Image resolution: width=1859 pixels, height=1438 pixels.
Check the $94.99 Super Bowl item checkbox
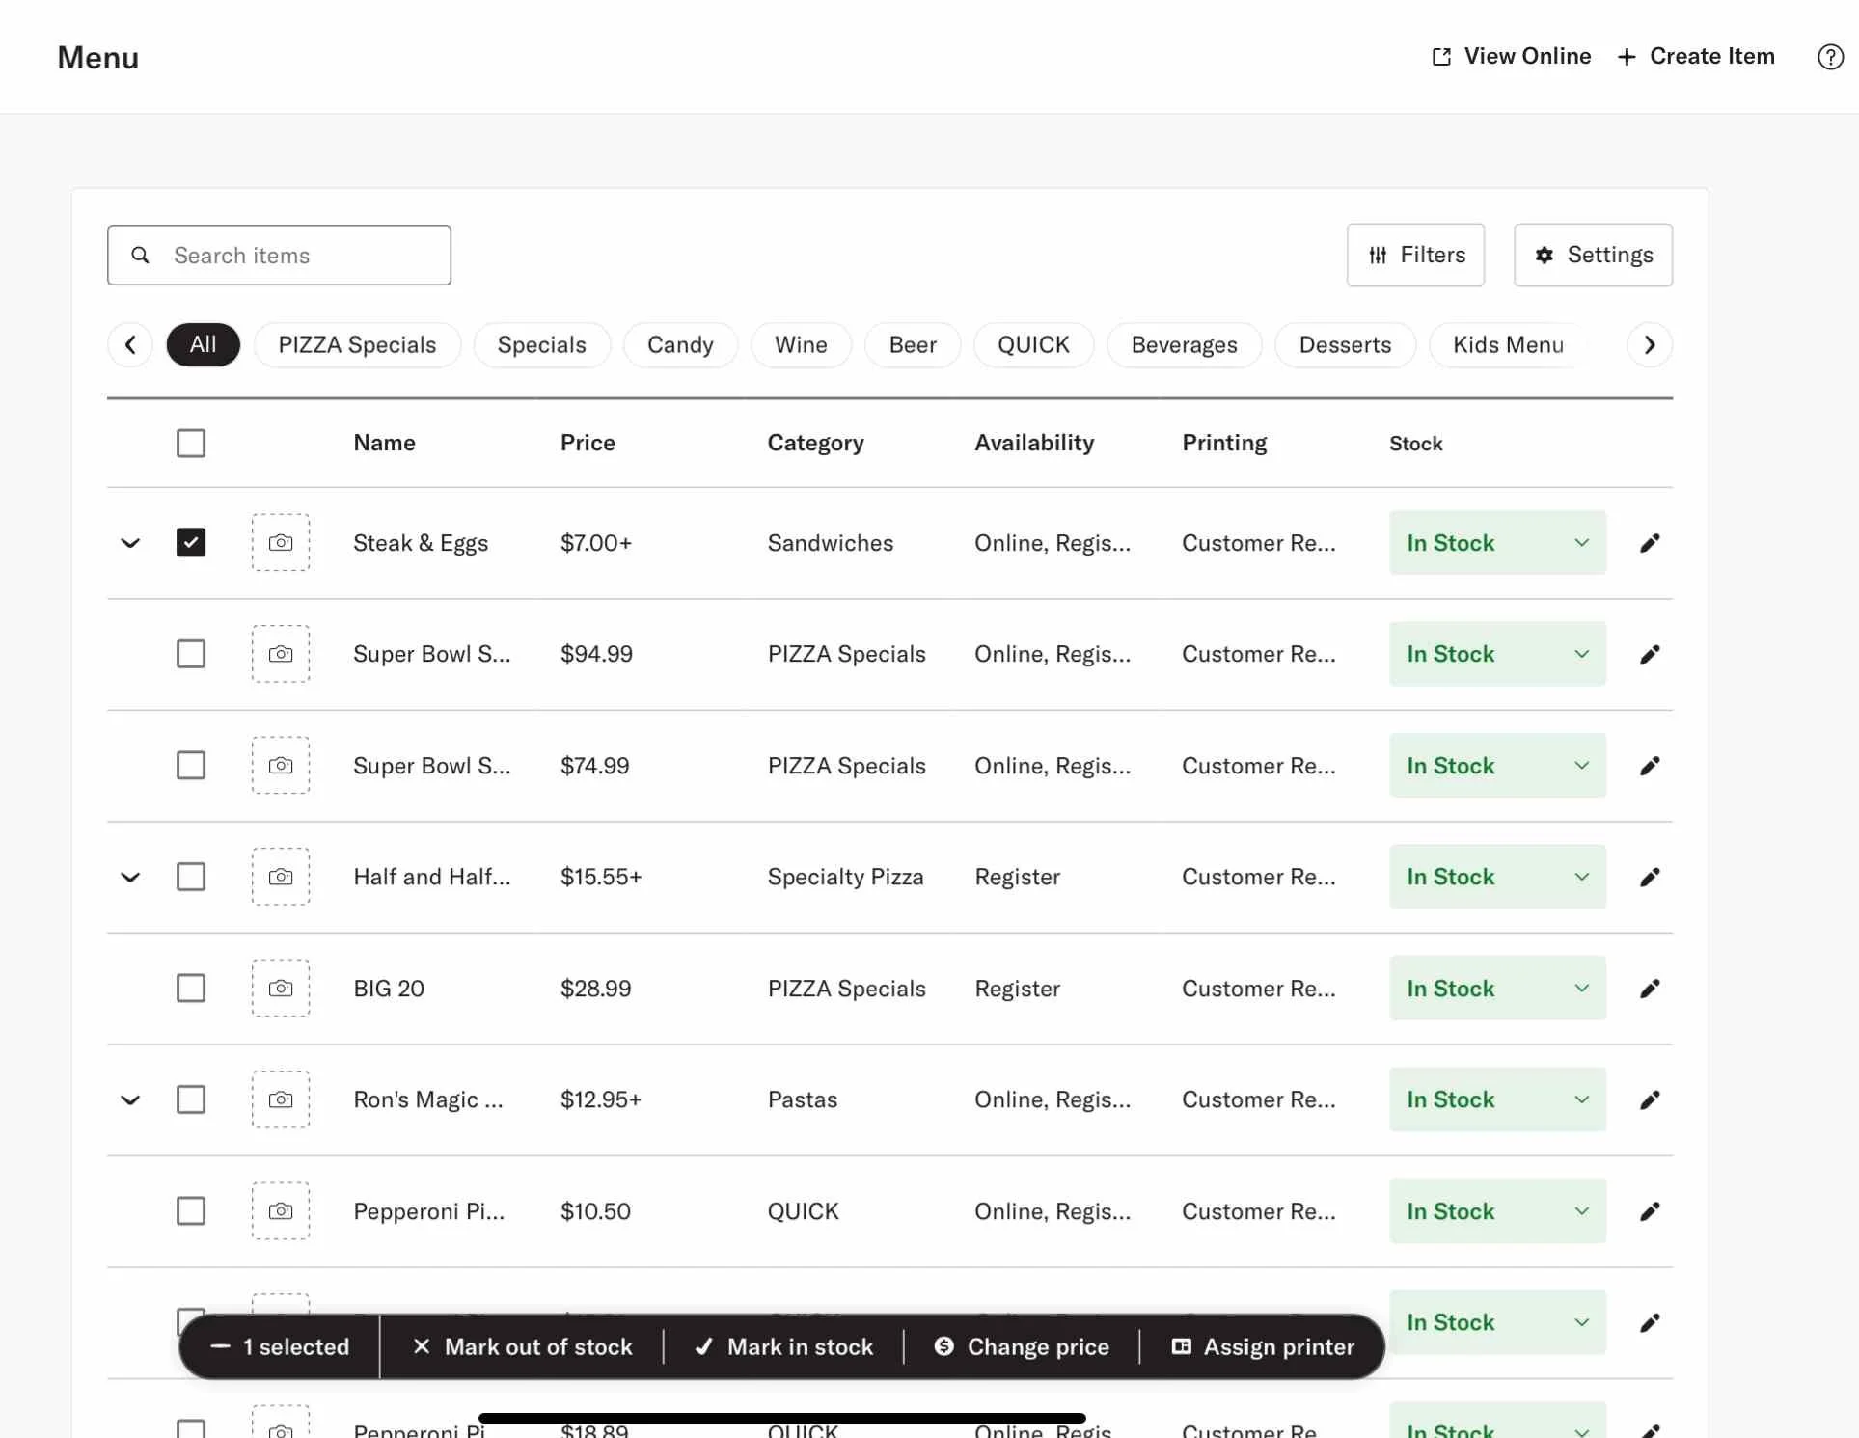pyautogui.click(x=191, y=654)
